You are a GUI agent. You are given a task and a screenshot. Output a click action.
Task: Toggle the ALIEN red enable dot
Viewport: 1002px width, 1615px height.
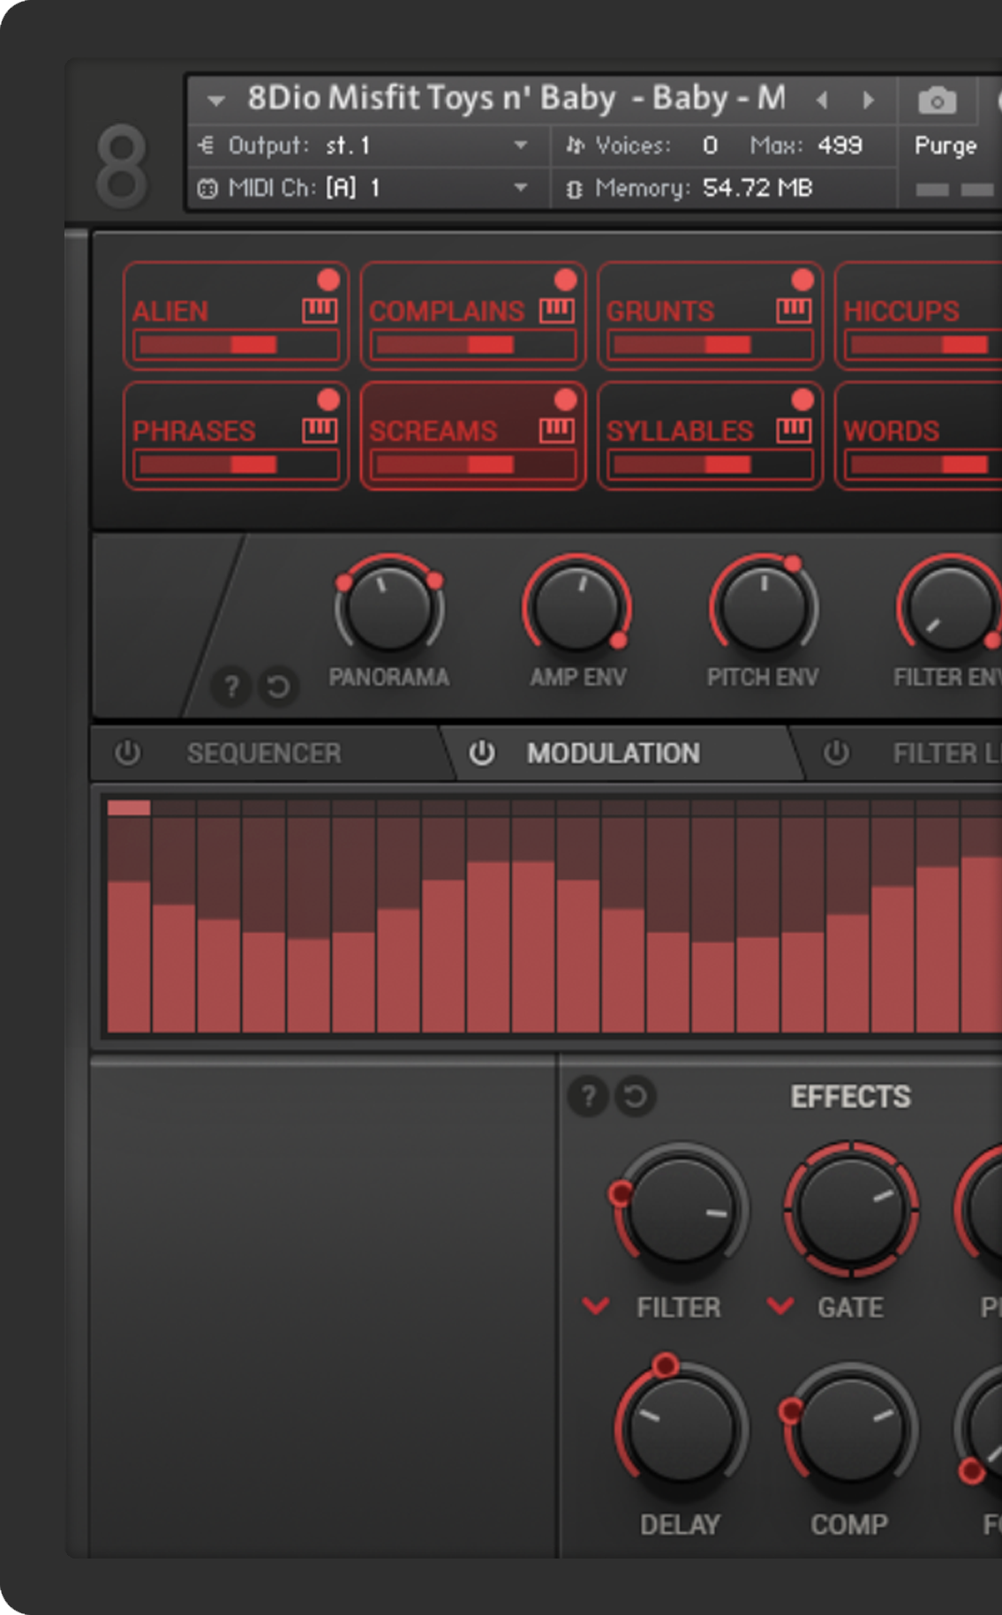tap(328, 280)
